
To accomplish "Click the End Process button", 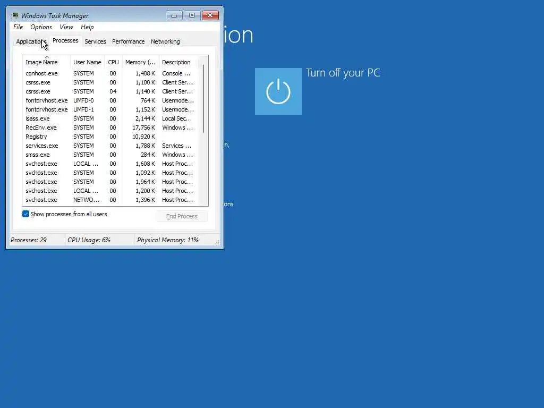I will coord(182,216).
